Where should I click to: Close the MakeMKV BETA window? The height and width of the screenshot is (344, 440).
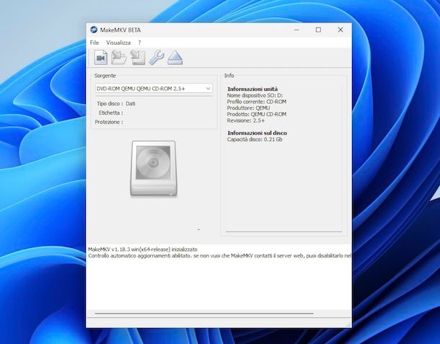tap(340, 30)
